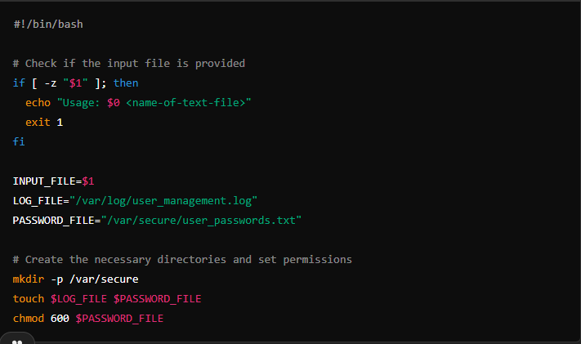
Task: Click the '/var/log/user_management.log' path string
Action: coord(163,200)
